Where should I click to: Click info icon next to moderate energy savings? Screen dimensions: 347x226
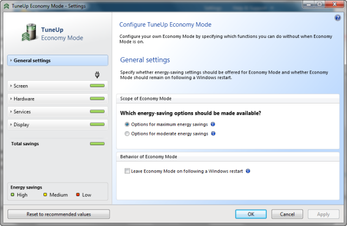pyautogui.click(x=213, y=133)
